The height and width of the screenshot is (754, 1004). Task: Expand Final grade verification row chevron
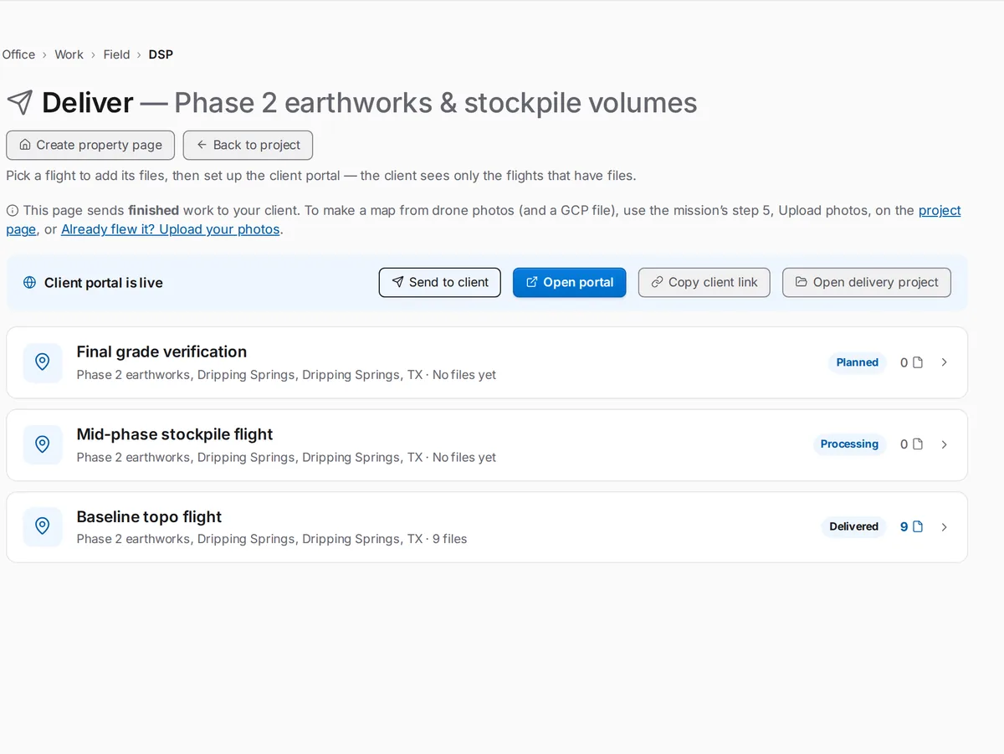(x=945, y=362)
